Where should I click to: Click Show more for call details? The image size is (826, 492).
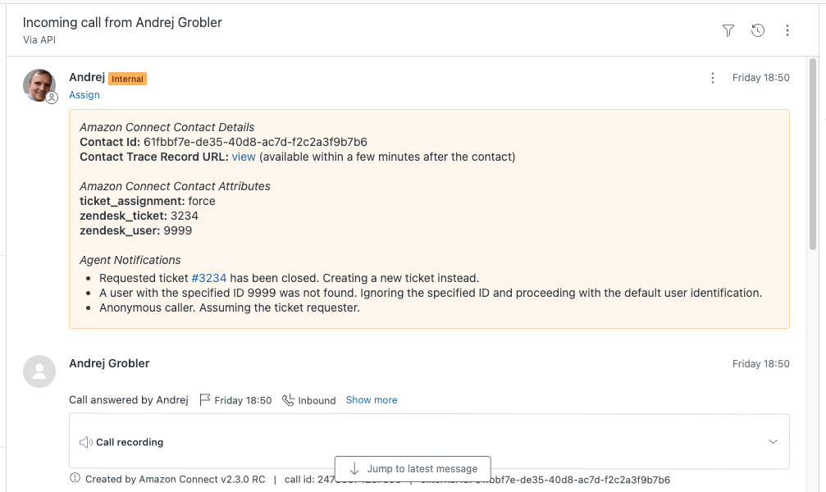point(371,400)
